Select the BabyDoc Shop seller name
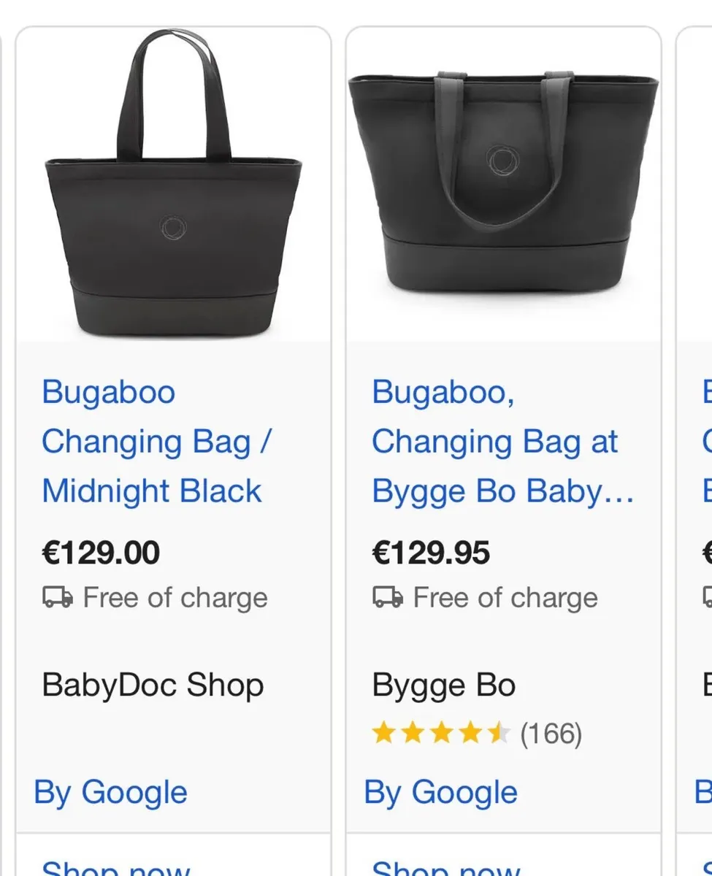This screenshot has width=712, height=876. click(152, 685)
